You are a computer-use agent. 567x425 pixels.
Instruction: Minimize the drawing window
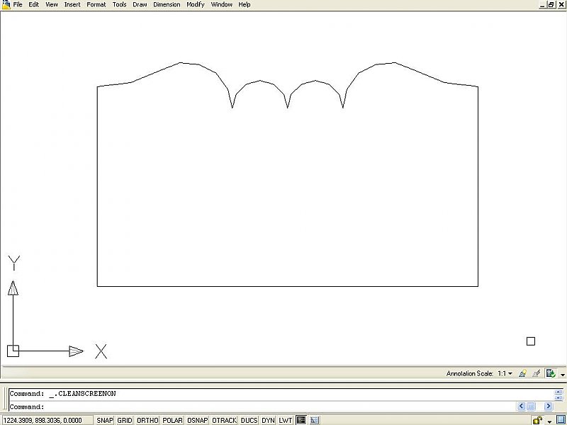coord(542,5)
